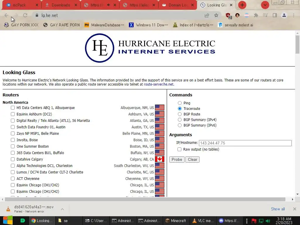This screenshot has width=300, height=225.
Task: Switch to the https://julias tab
Action: 139,5
